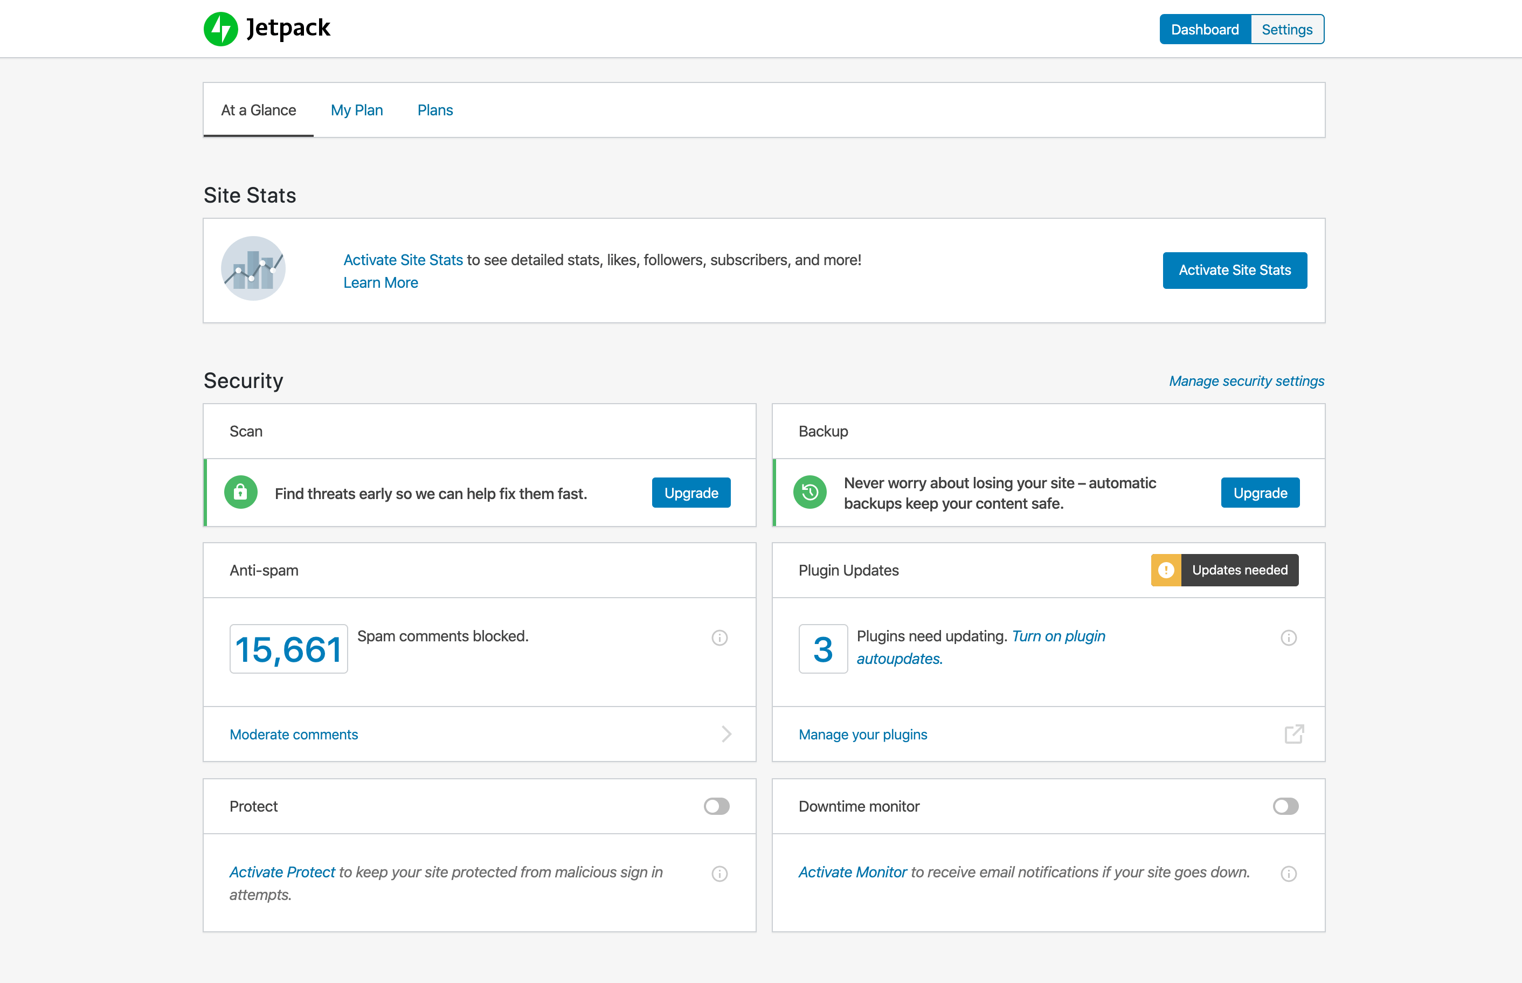Click yellow Updates needed warning icon

1166,570
